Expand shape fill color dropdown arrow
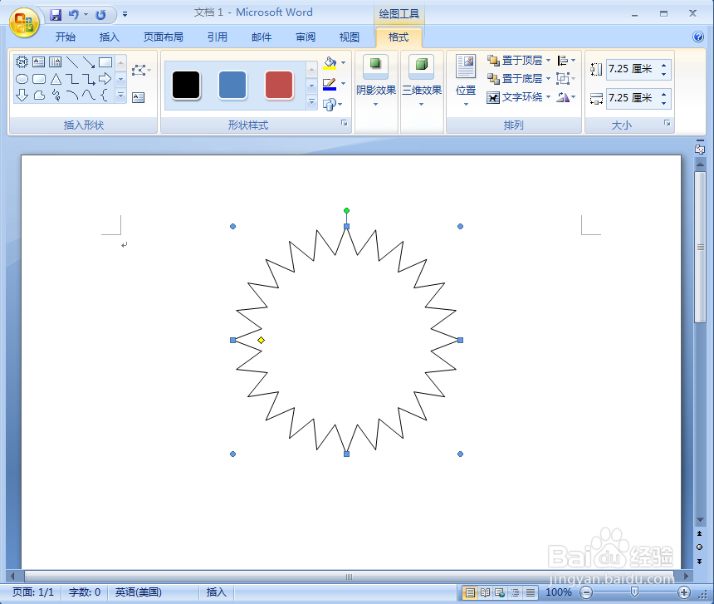 point(344,62)
